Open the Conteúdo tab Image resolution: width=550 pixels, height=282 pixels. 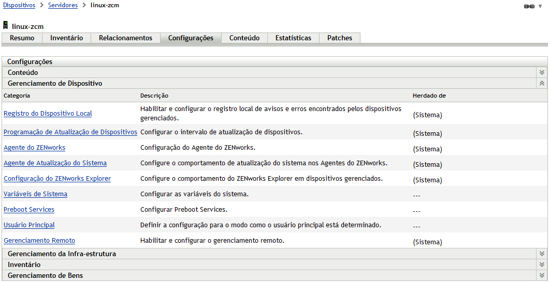(244, 38)
